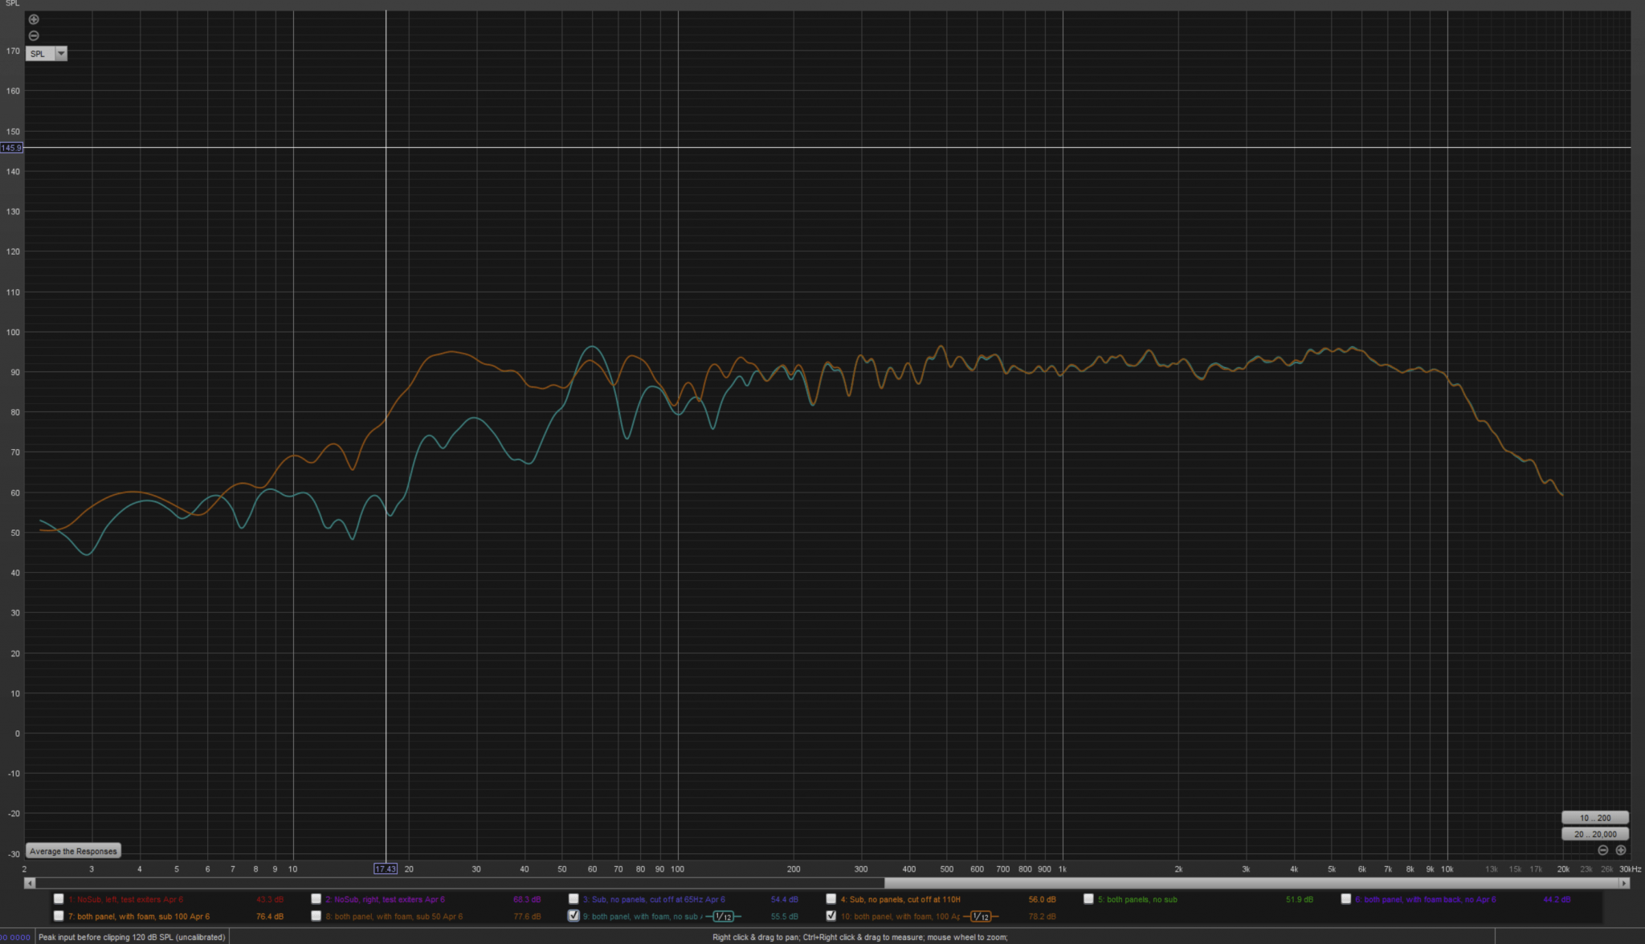Enable trace 1 NoSub left test exiters
This screenshot has width=1645, height=944.
coord(59,899)
